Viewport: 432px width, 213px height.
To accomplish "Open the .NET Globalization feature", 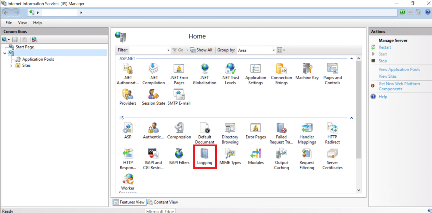I will (x=205, y=74).
